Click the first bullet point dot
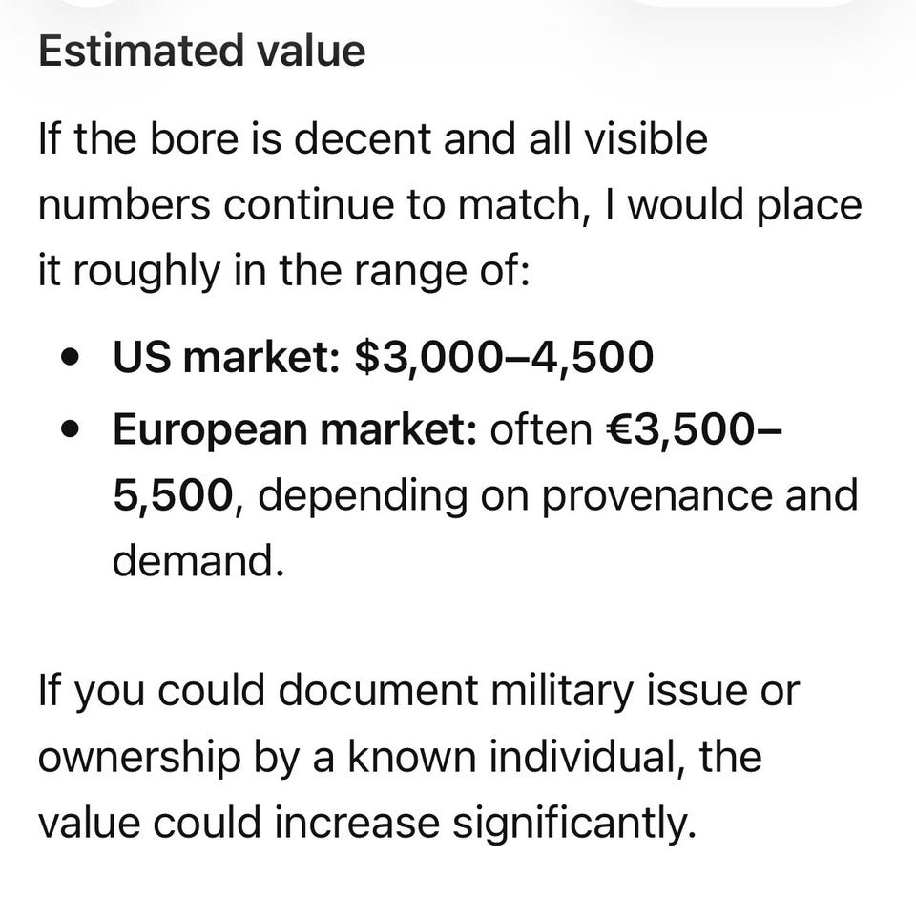The width and height of the screenshot is (916, 919). point(70,357)
